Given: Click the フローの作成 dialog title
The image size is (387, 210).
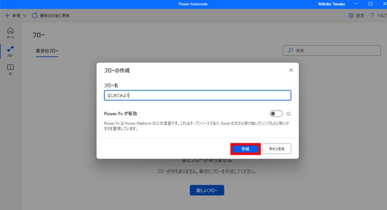Looking at the screenshot, I should pyautogui.click(x=117, y=71).
